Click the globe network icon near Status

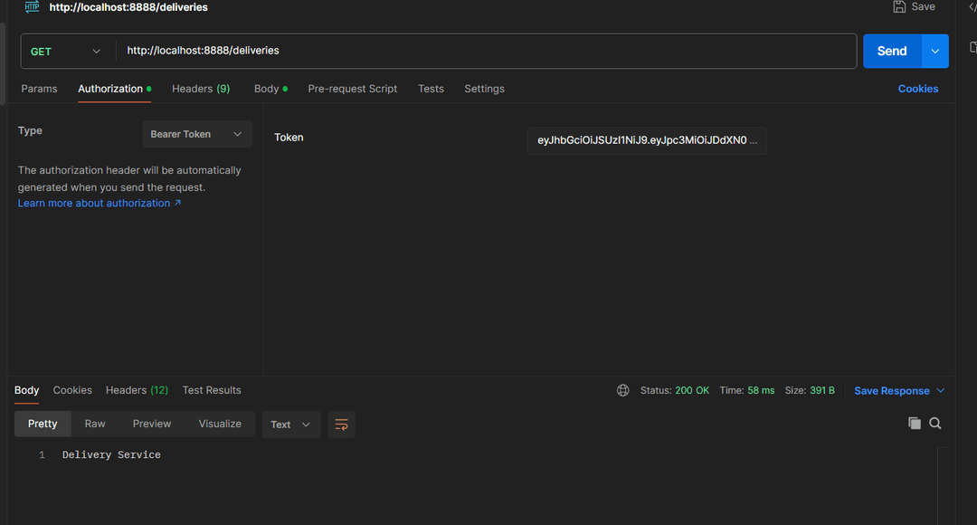(623, 391)
